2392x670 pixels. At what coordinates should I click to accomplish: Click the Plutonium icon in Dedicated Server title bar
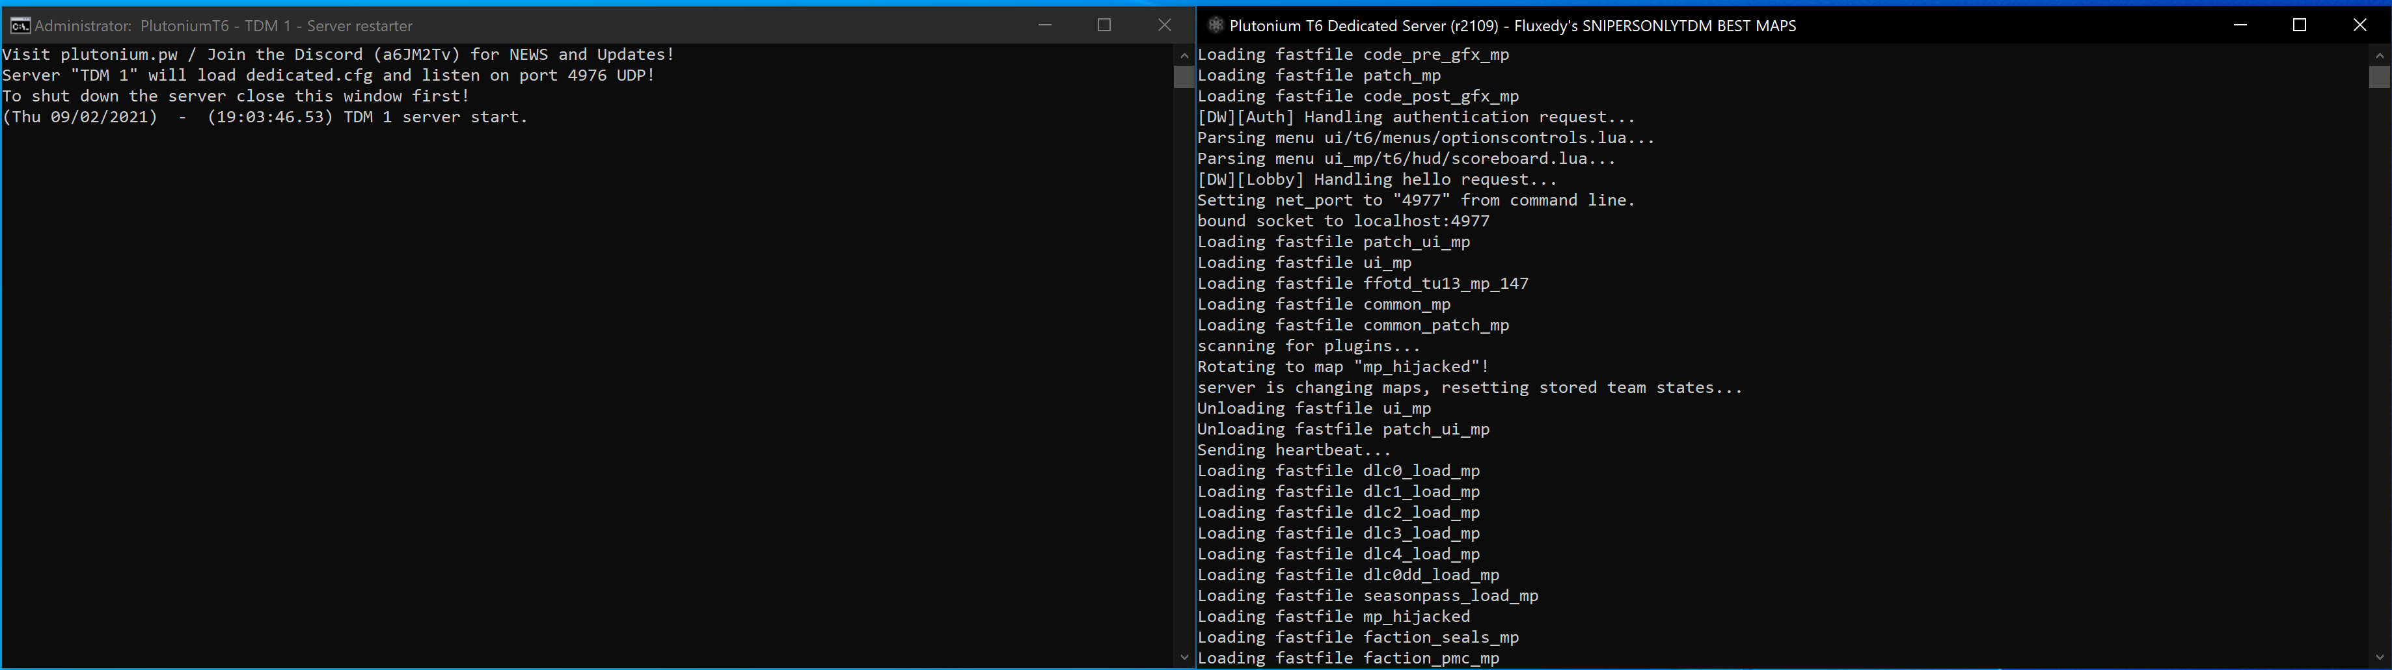pos(1215,25)
